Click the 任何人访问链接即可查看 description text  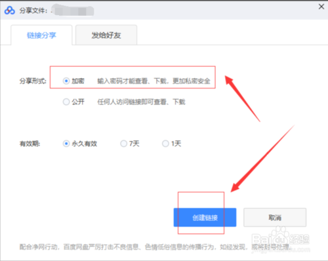pyautogui.click(x=141, y=102)
